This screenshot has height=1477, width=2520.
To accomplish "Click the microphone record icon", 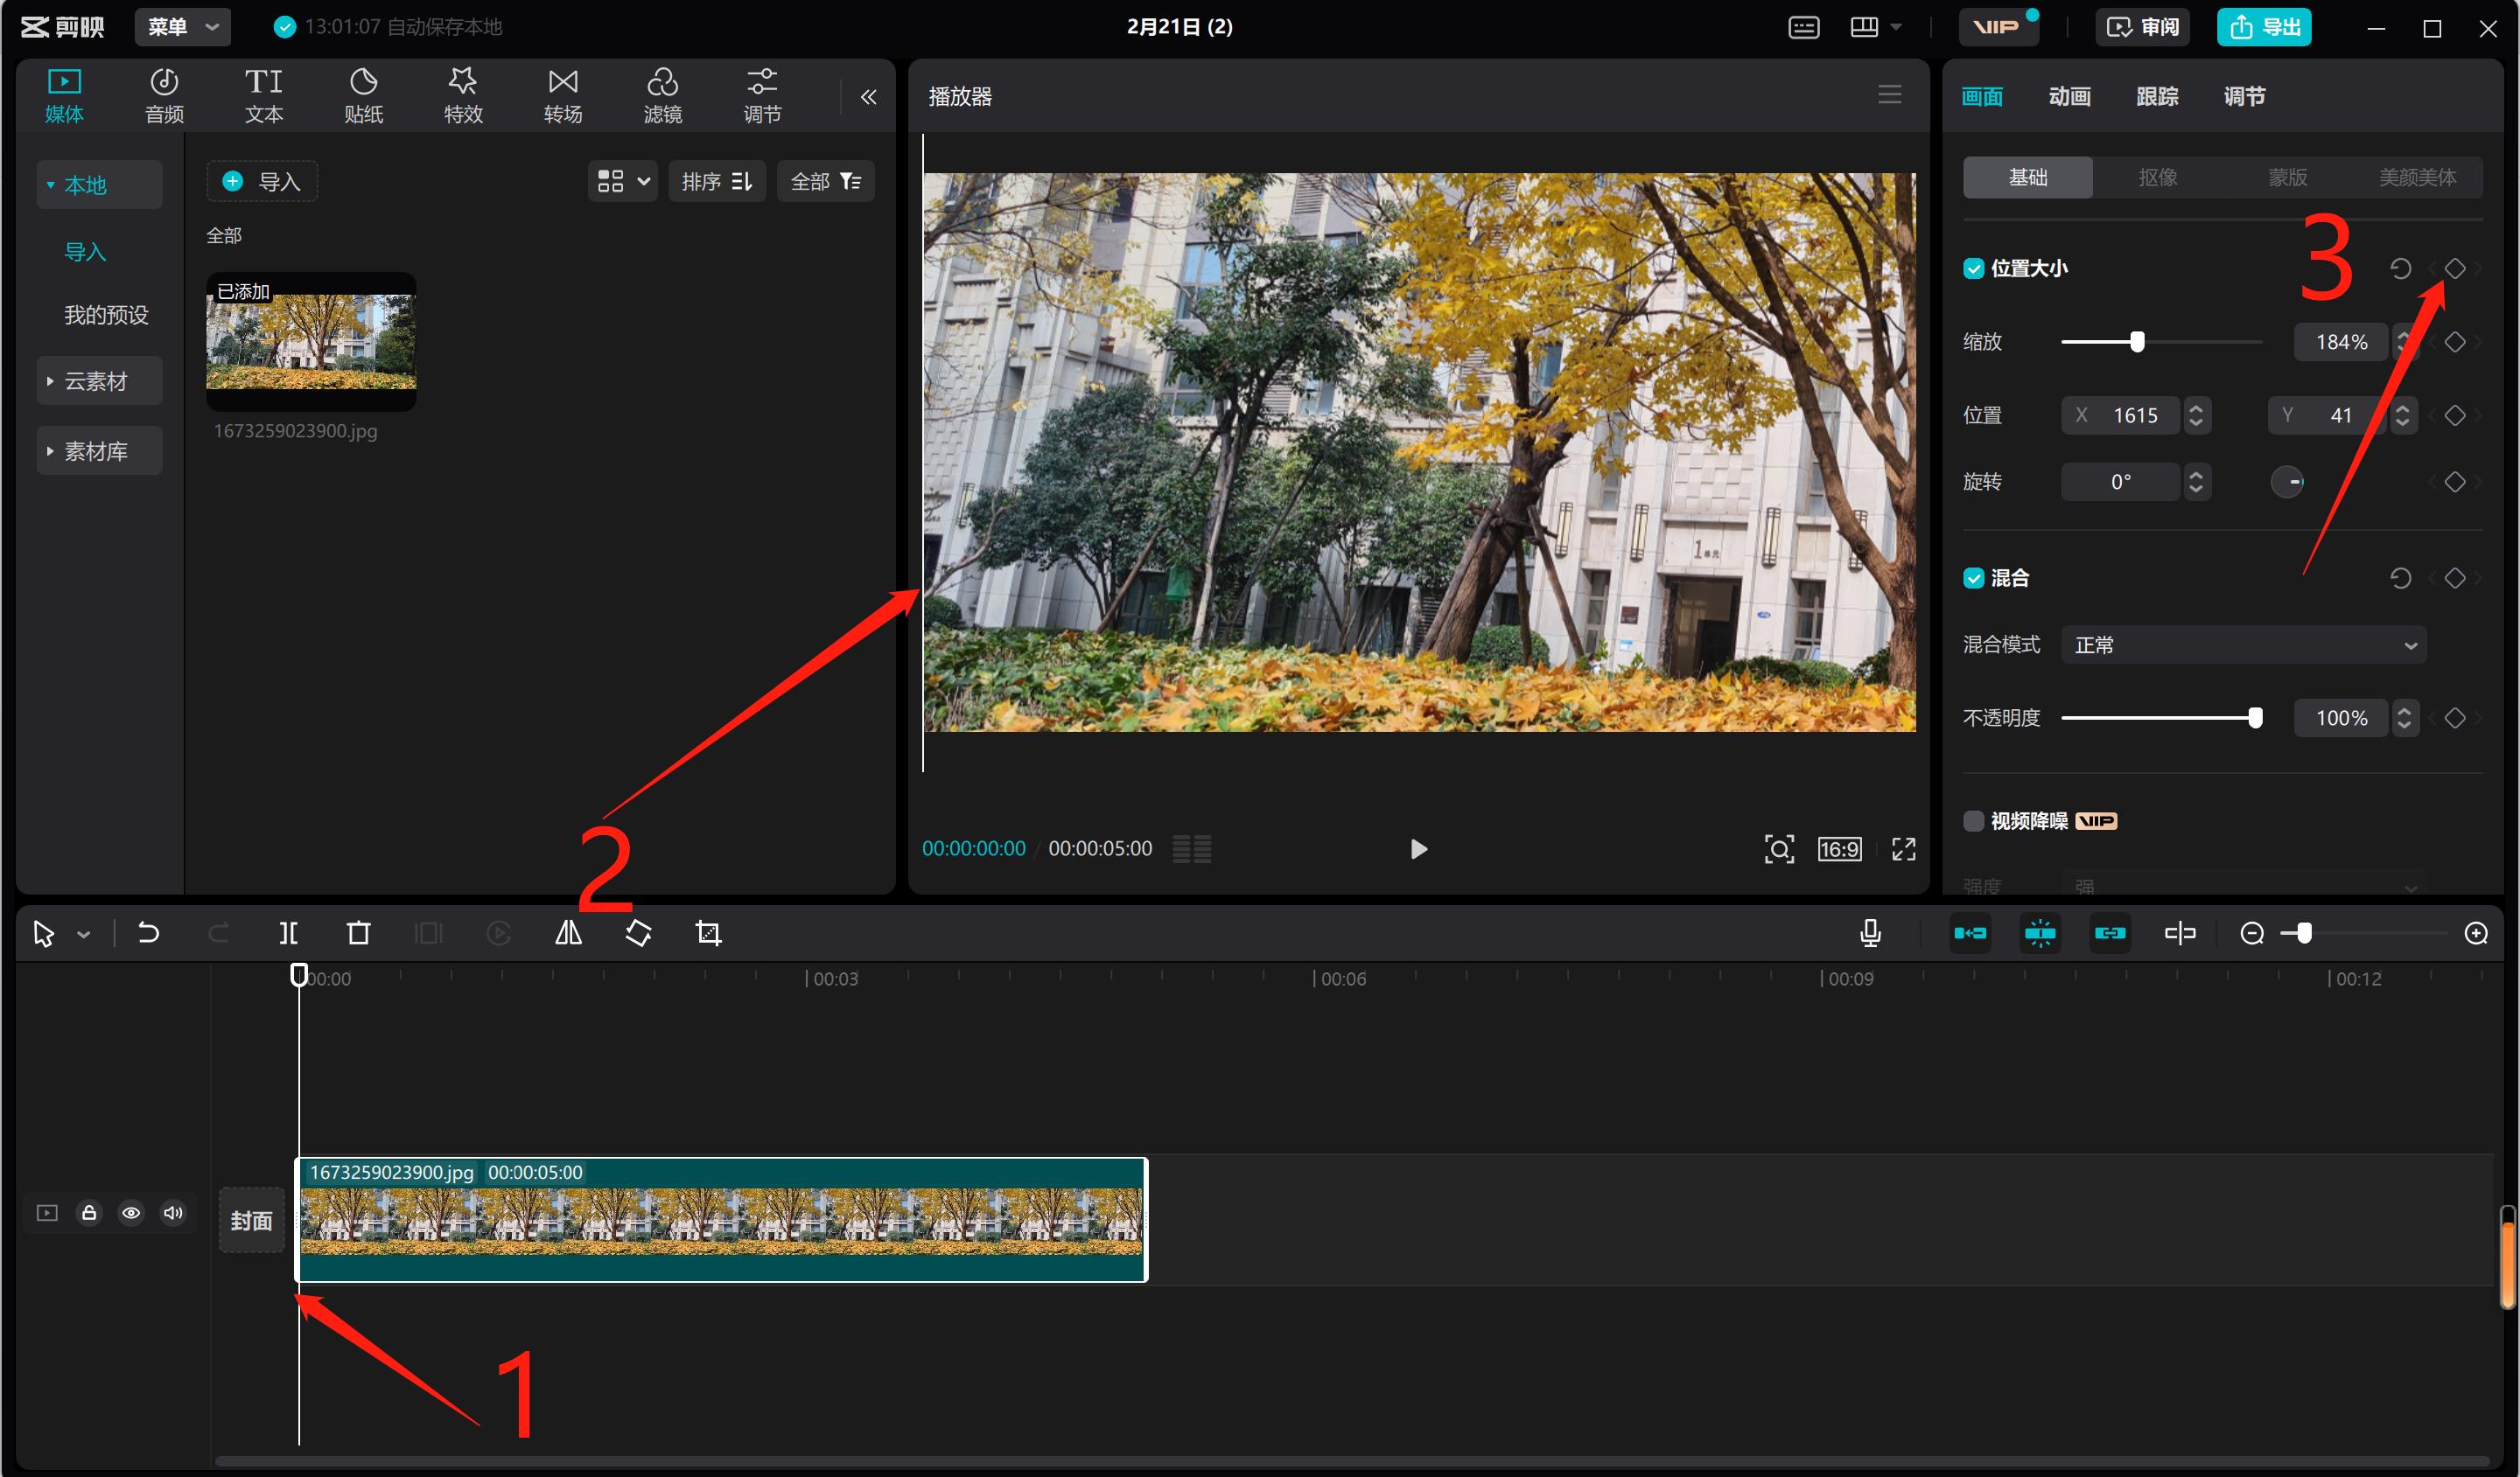I will click(x=1870, y=933).
